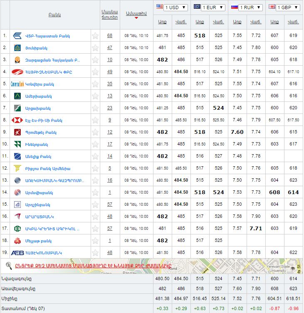Click the ACBA-Credit Agricole logo icon

pos(17,229)
